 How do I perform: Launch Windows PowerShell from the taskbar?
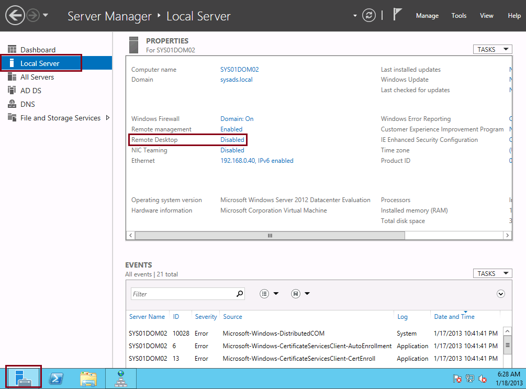coord(56,379)
